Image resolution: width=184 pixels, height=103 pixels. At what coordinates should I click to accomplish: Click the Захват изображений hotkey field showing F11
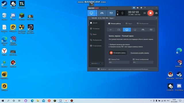(x=143, y=62)
